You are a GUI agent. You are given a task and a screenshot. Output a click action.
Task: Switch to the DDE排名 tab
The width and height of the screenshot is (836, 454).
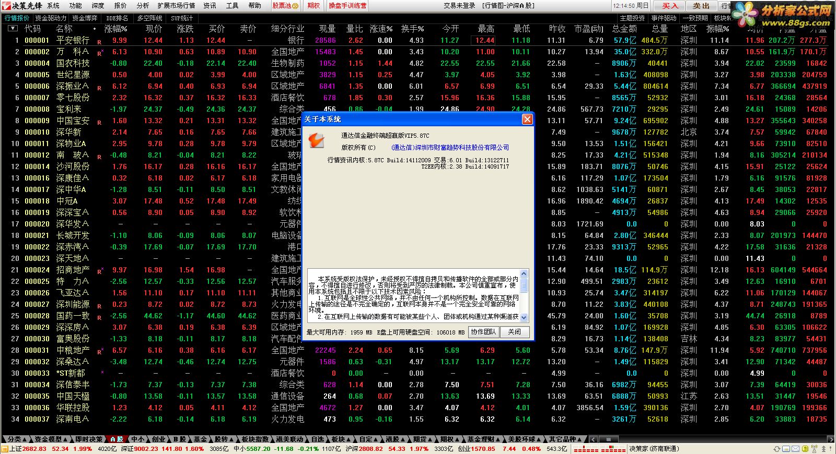(118, 18)
